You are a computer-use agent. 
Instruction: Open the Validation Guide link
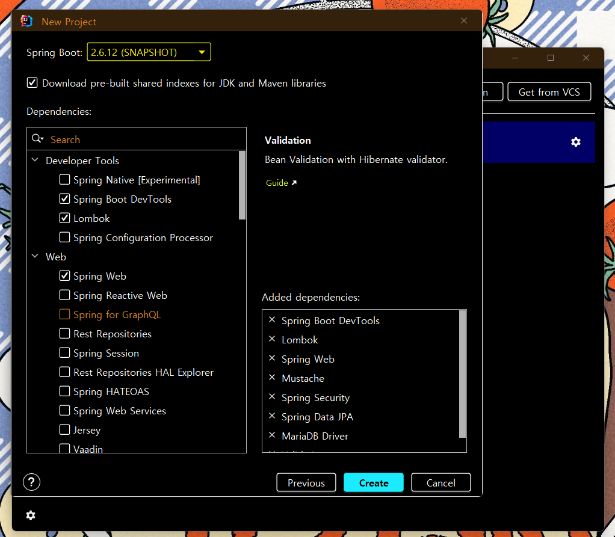coord(281,183)
